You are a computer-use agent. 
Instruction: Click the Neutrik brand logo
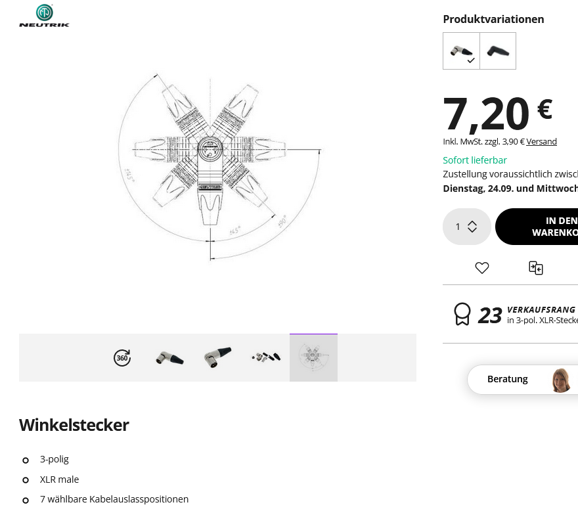click(x=44, y=16)
